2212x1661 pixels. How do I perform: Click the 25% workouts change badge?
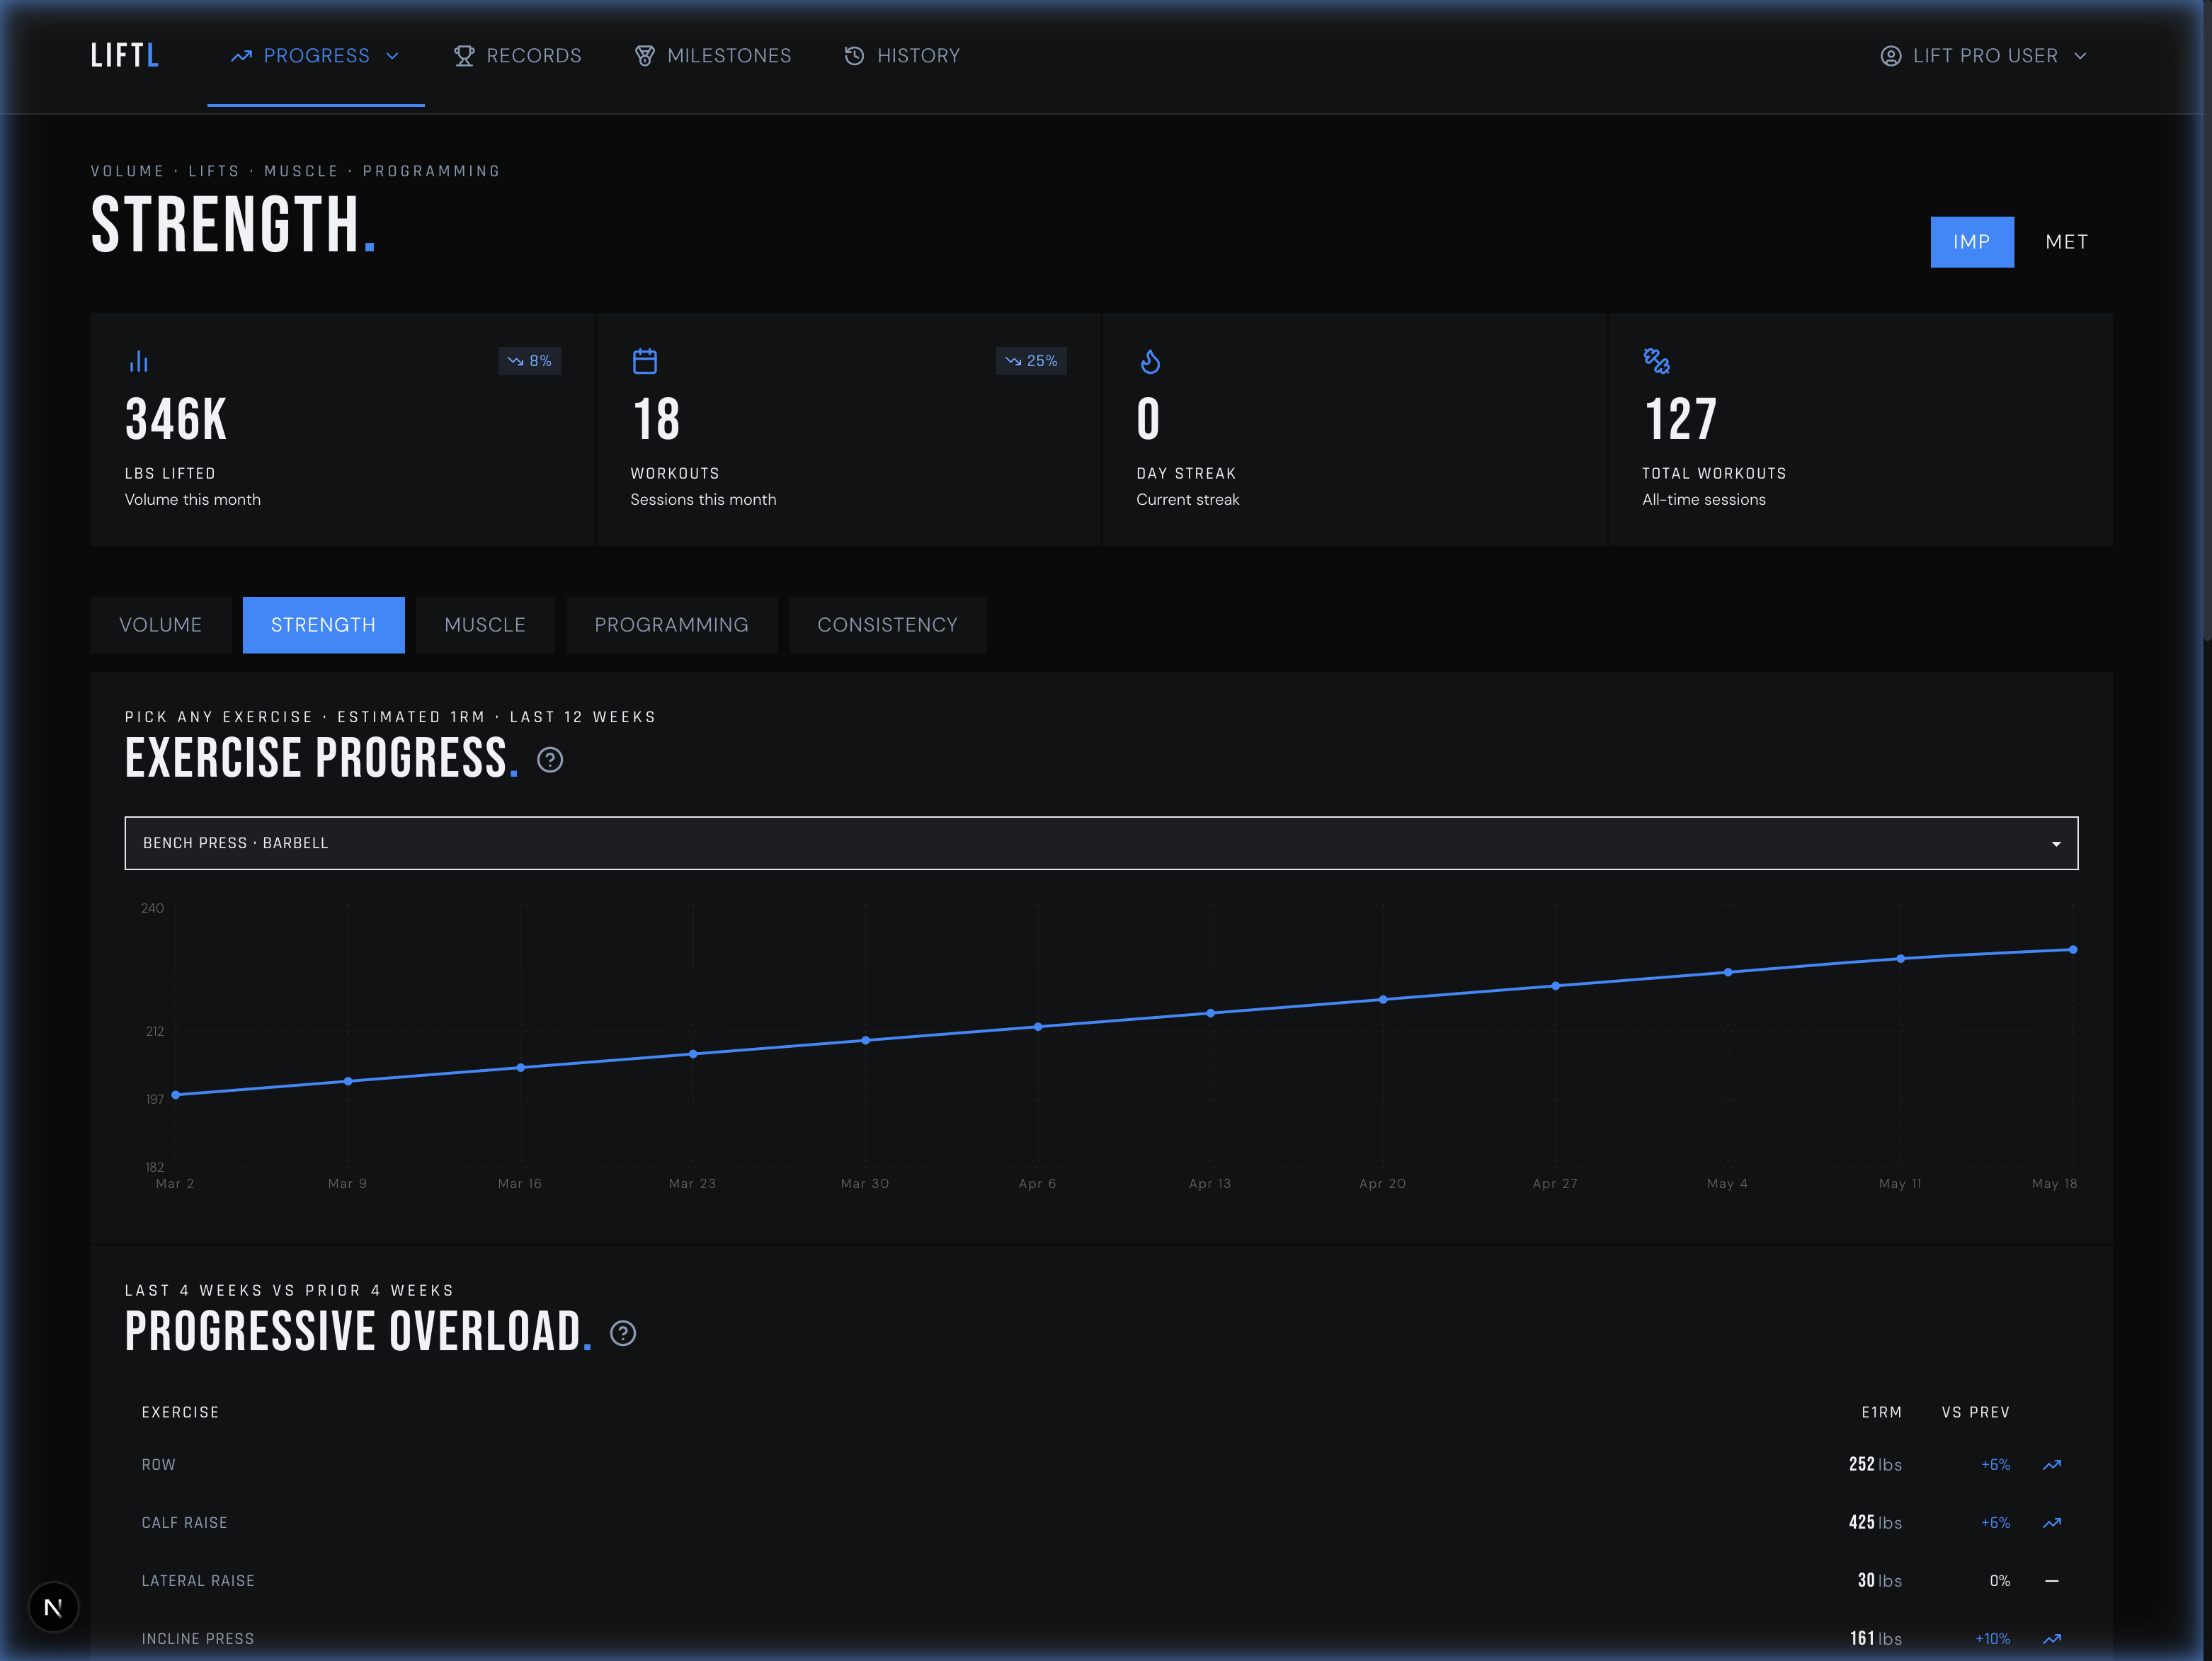point(1031,361)
